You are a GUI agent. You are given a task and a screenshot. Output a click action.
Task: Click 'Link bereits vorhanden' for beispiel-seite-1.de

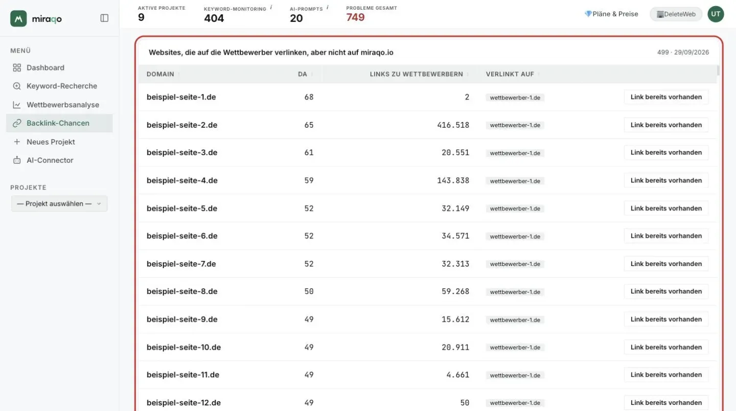click(666, 97)
